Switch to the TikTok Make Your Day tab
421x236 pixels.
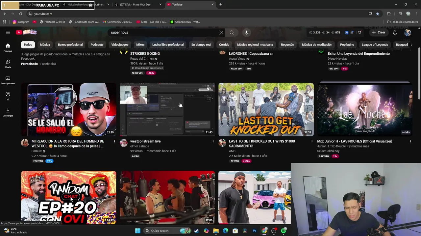click(138, 5)
